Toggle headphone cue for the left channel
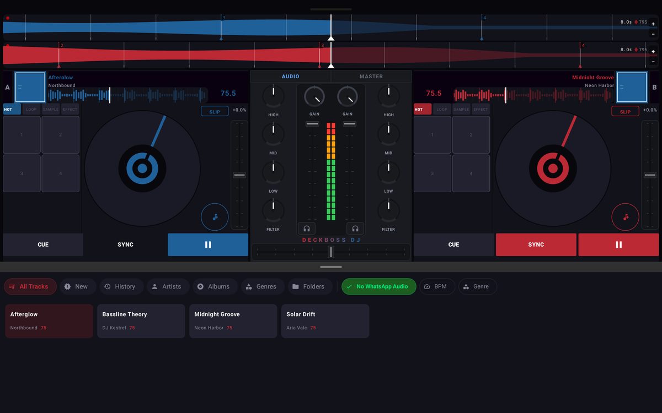Image resolution: width=662 pixels, height=413 pixels. (307, 229)
